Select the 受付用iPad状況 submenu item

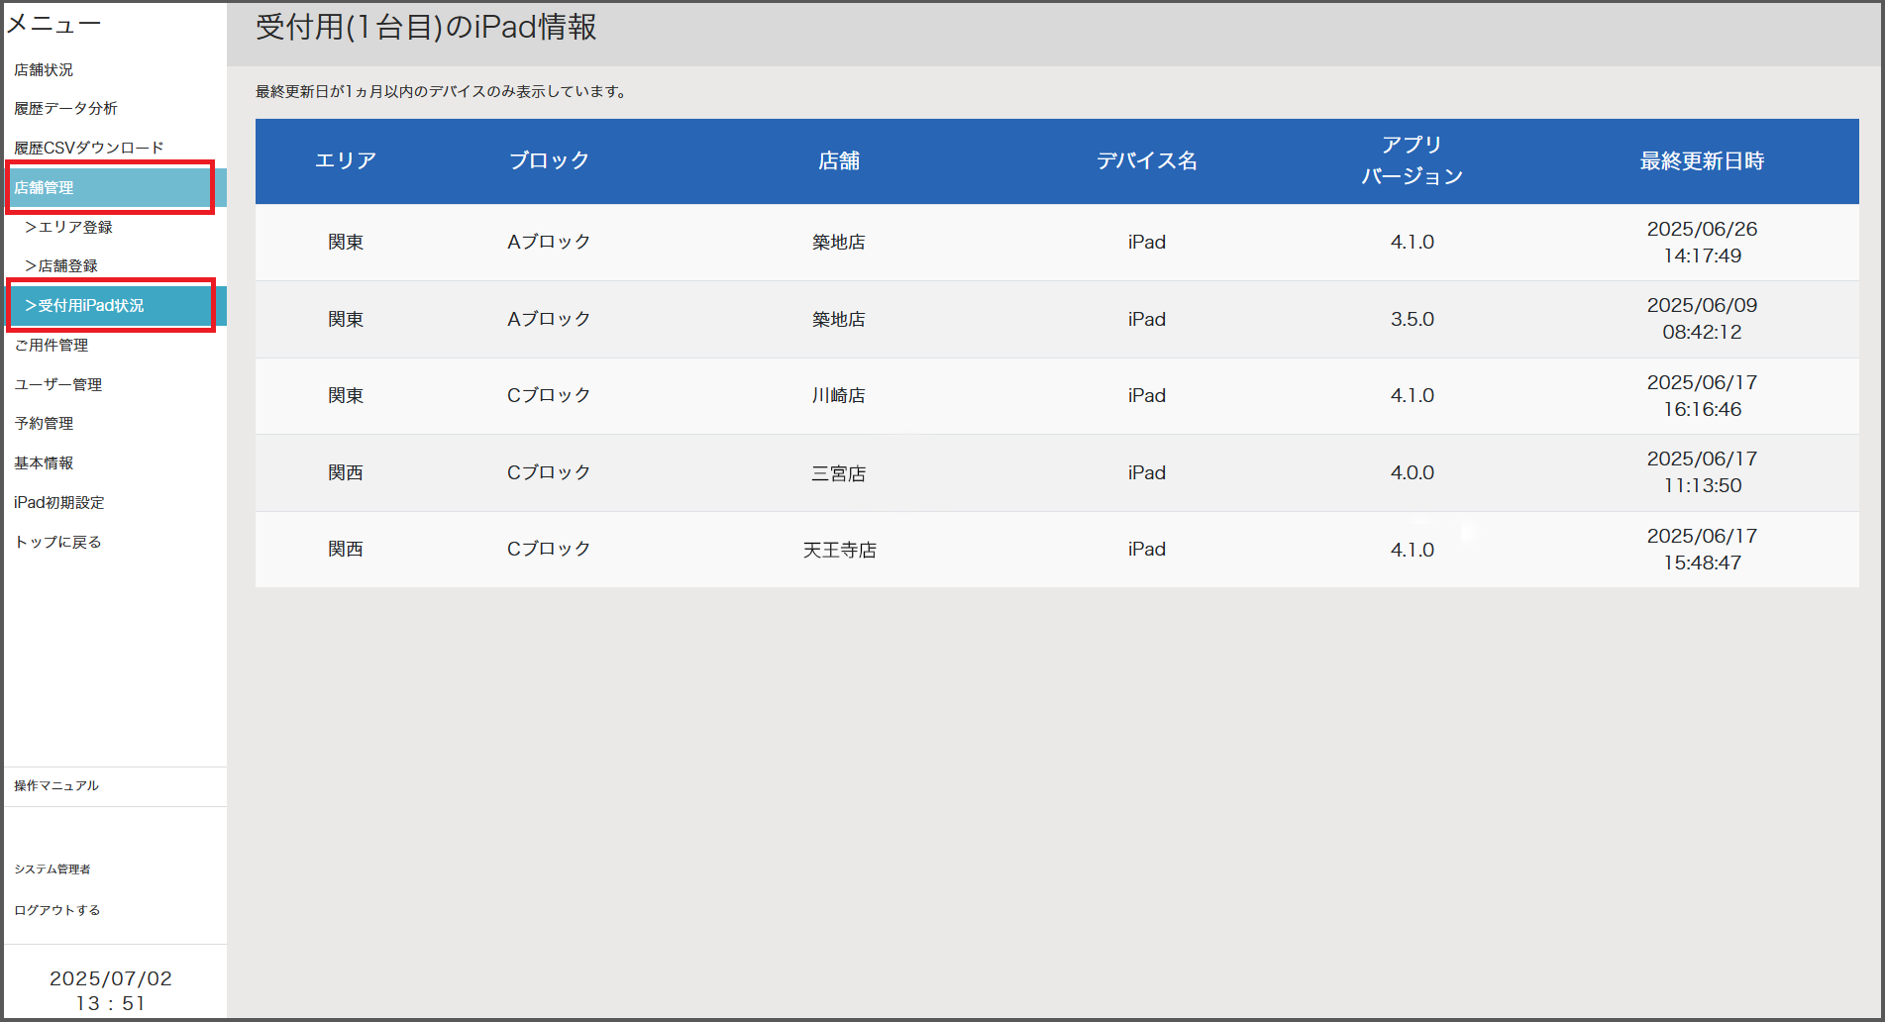(85, 305)
